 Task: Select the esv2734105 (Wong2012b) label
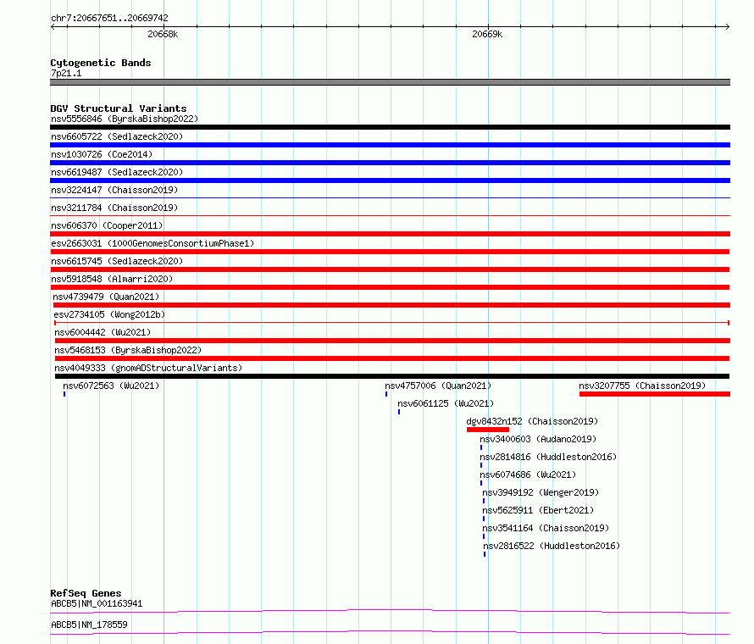tap(109, 314)
